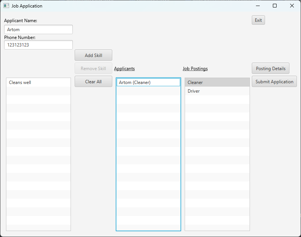
Task: Click the Add Skill button
Action: click(x=93, y=55)
